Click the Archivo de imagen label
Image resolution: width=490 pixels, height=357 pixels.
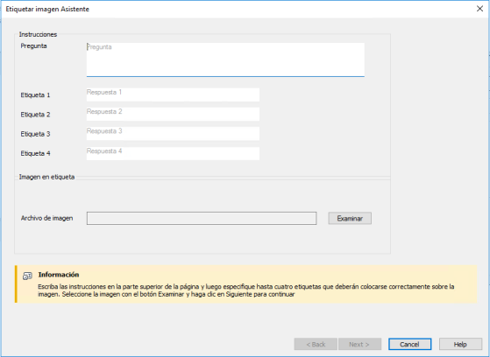point(46,218)
